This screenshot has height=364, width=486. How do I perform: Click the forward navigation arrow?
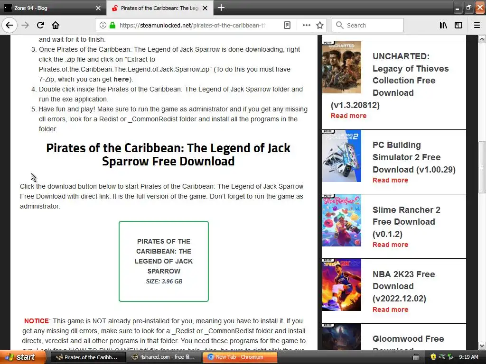[x=25, y=25]
